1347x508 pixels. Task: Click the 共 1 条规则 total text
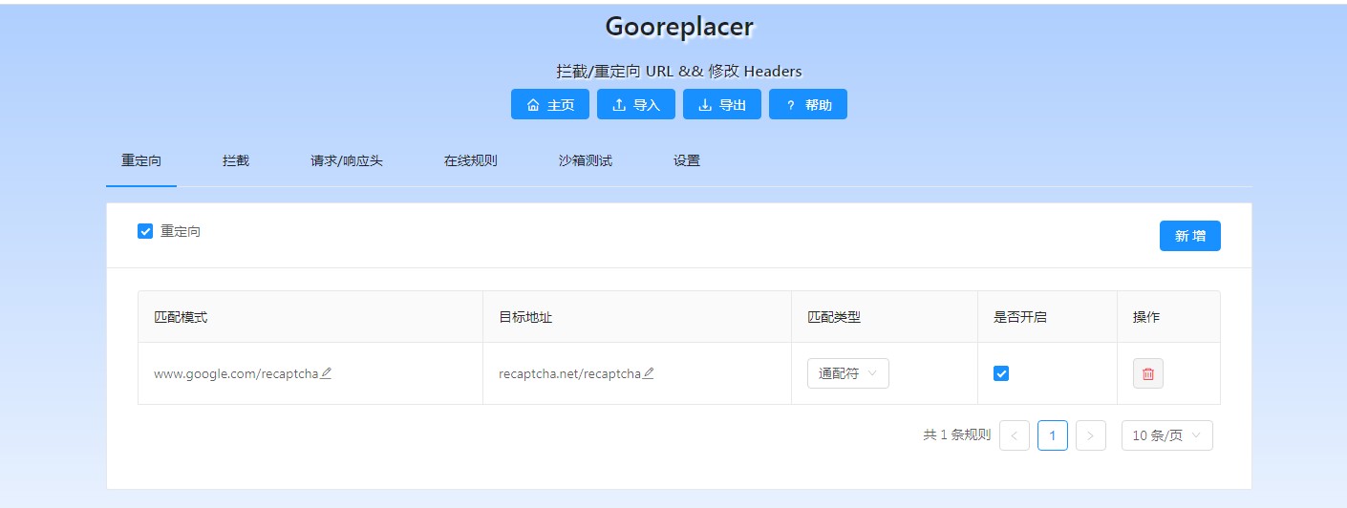(x=957, y=435)
